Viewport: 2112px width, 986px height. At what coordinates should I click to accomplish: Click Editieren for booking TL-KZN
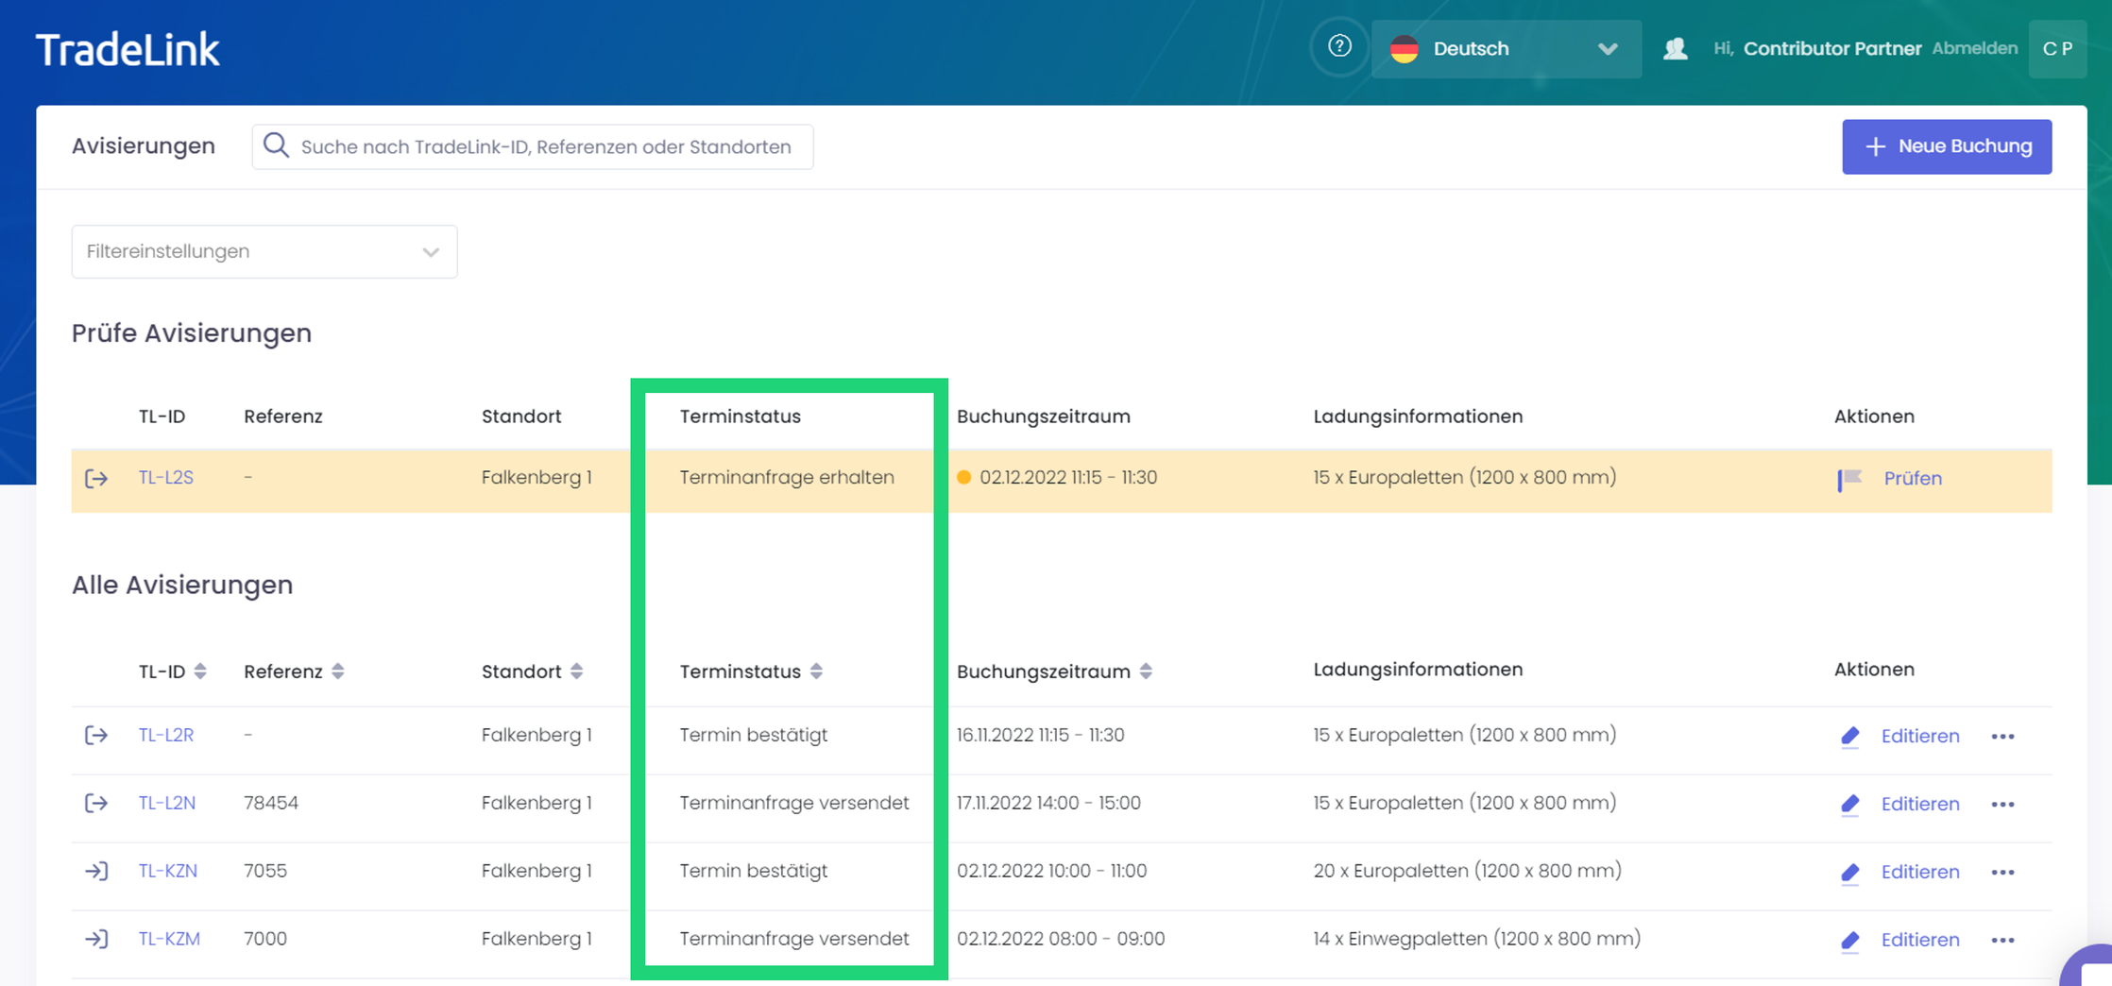pos(1919,872)
